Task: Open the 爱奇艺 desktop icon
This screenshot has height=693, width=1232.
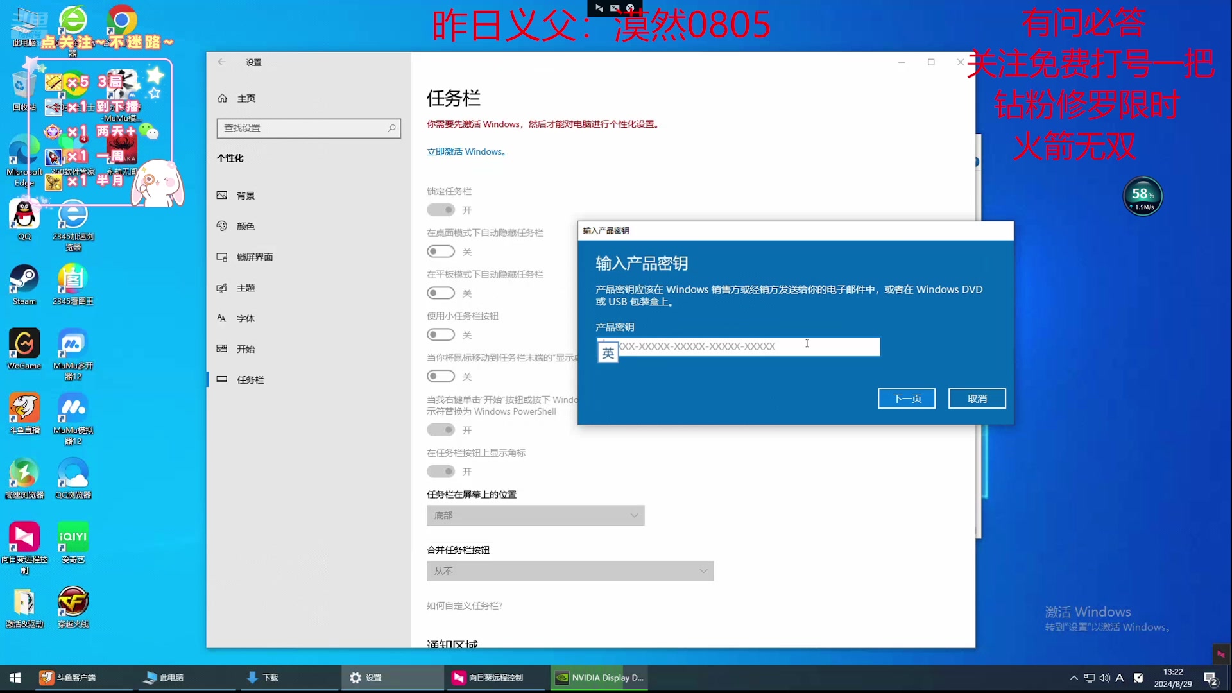Action: [73, 542]
